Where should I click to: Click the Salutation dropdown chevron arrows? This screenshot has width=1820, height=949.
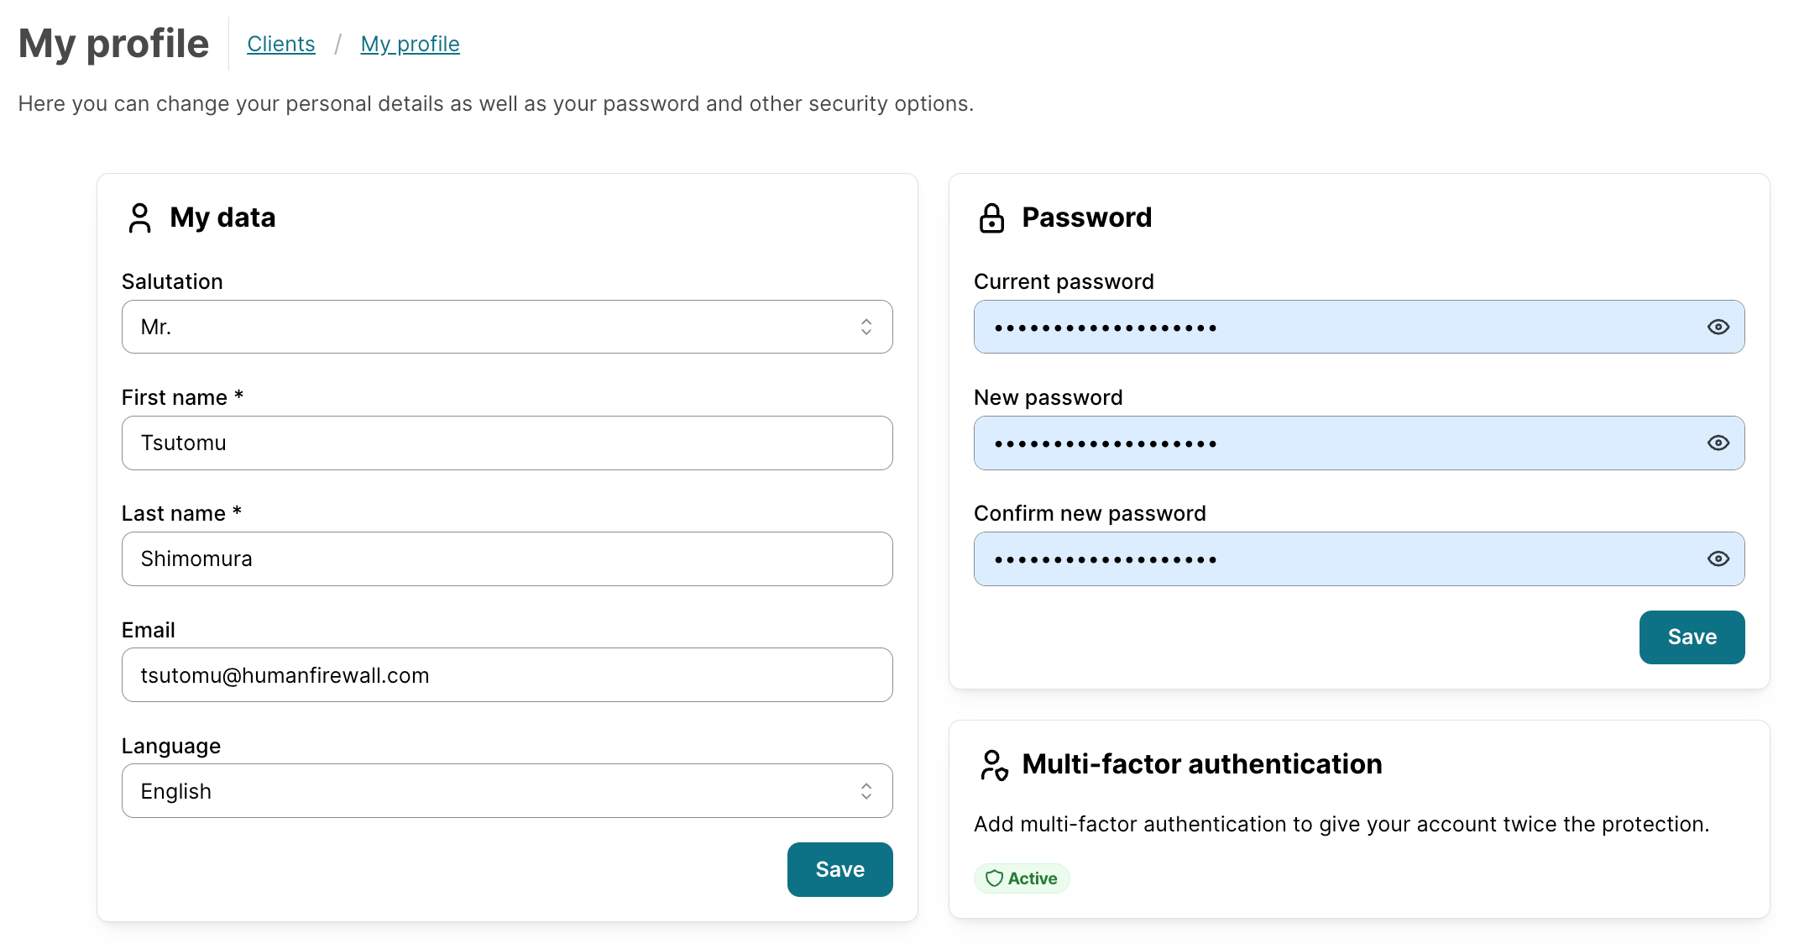pos(866,328)
